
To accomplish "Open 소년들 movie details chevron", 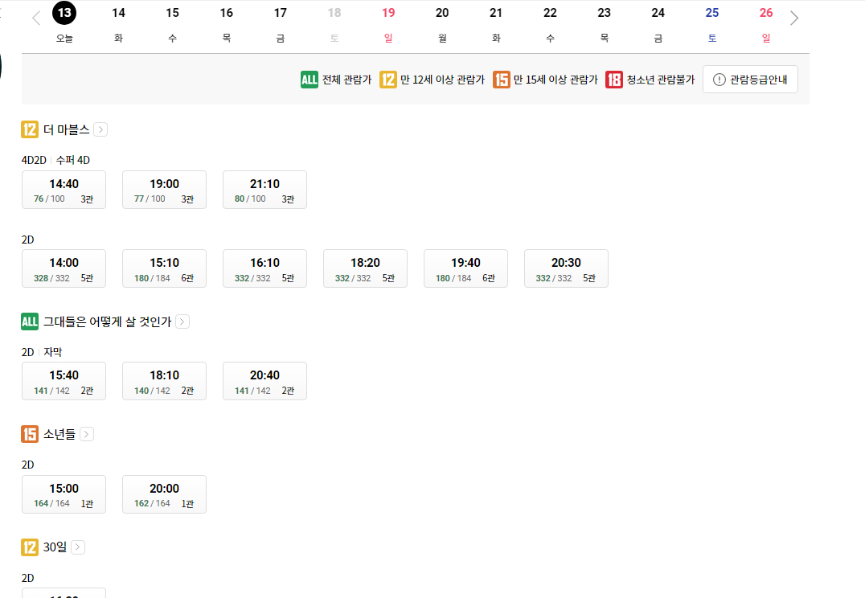I will (x=87, y=434).
